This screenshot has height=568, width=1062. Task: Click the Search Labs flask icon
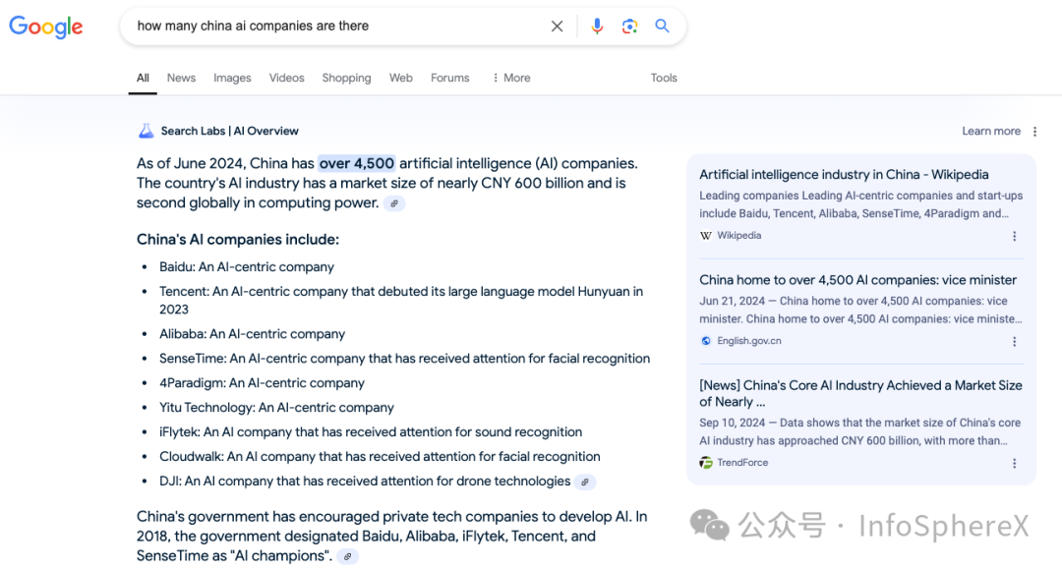point(146,130)
